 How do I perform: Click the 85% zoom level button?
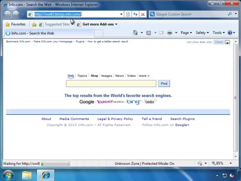tap(218, 163)
